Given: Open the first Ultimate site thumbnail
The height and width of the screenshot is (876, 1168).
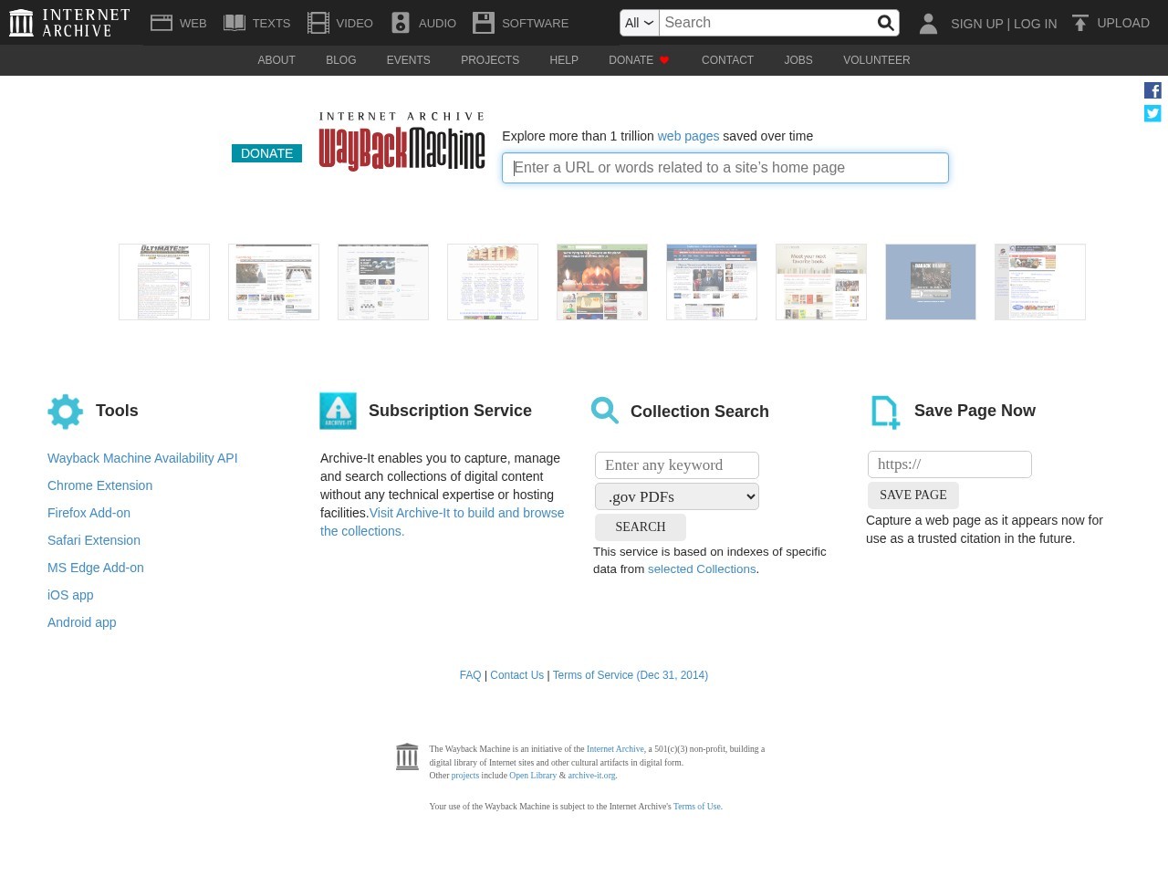Looking at the screenshot, I should [164, 282].
